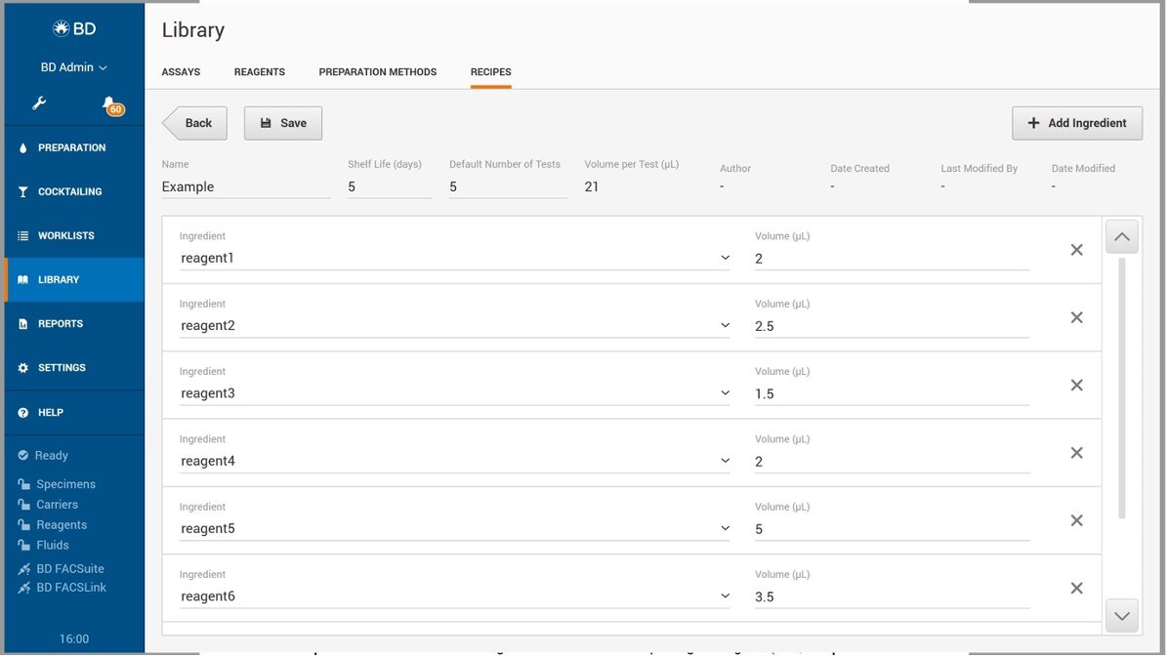1167x658 pixels.
Task: Switch to the Assays tab
Action: click(x=181, y=72)
